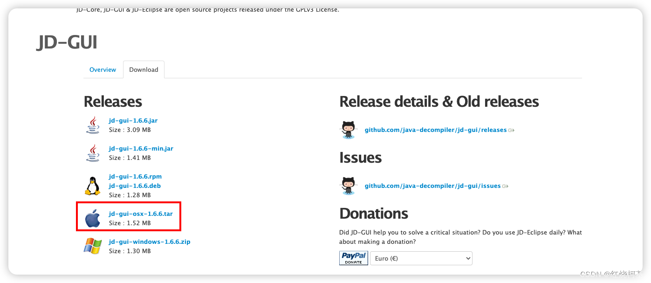Open the github.com jd-gui releases link
Screen dimensions: 651x283
point(436,130)
